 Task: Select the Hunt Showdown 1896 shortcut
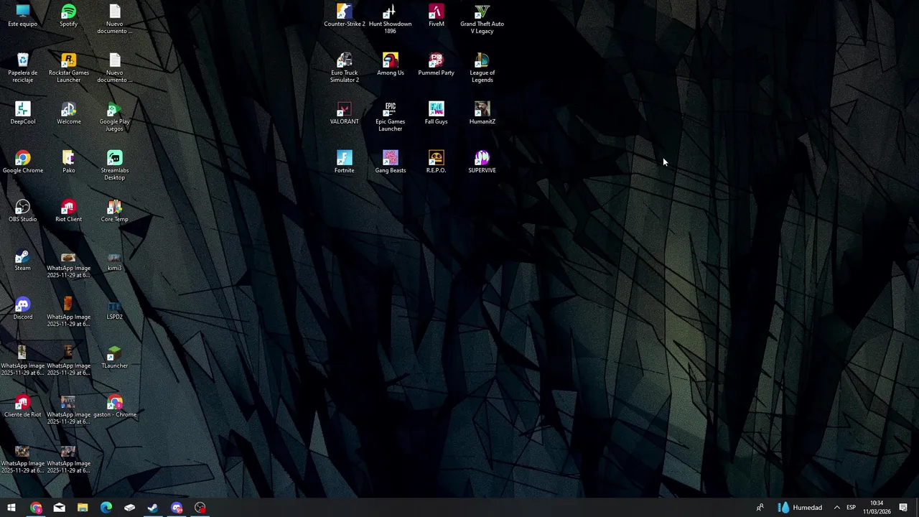[x=391, y=19]
